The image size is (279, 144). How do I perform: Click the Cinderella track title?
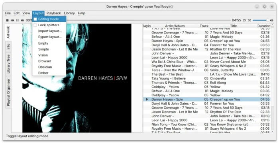coord(218,78)
